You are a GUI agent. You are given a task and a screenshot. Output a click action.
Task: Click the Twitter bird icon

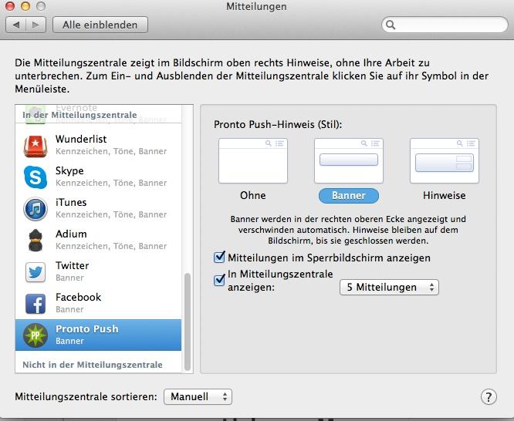click(36, 272)
